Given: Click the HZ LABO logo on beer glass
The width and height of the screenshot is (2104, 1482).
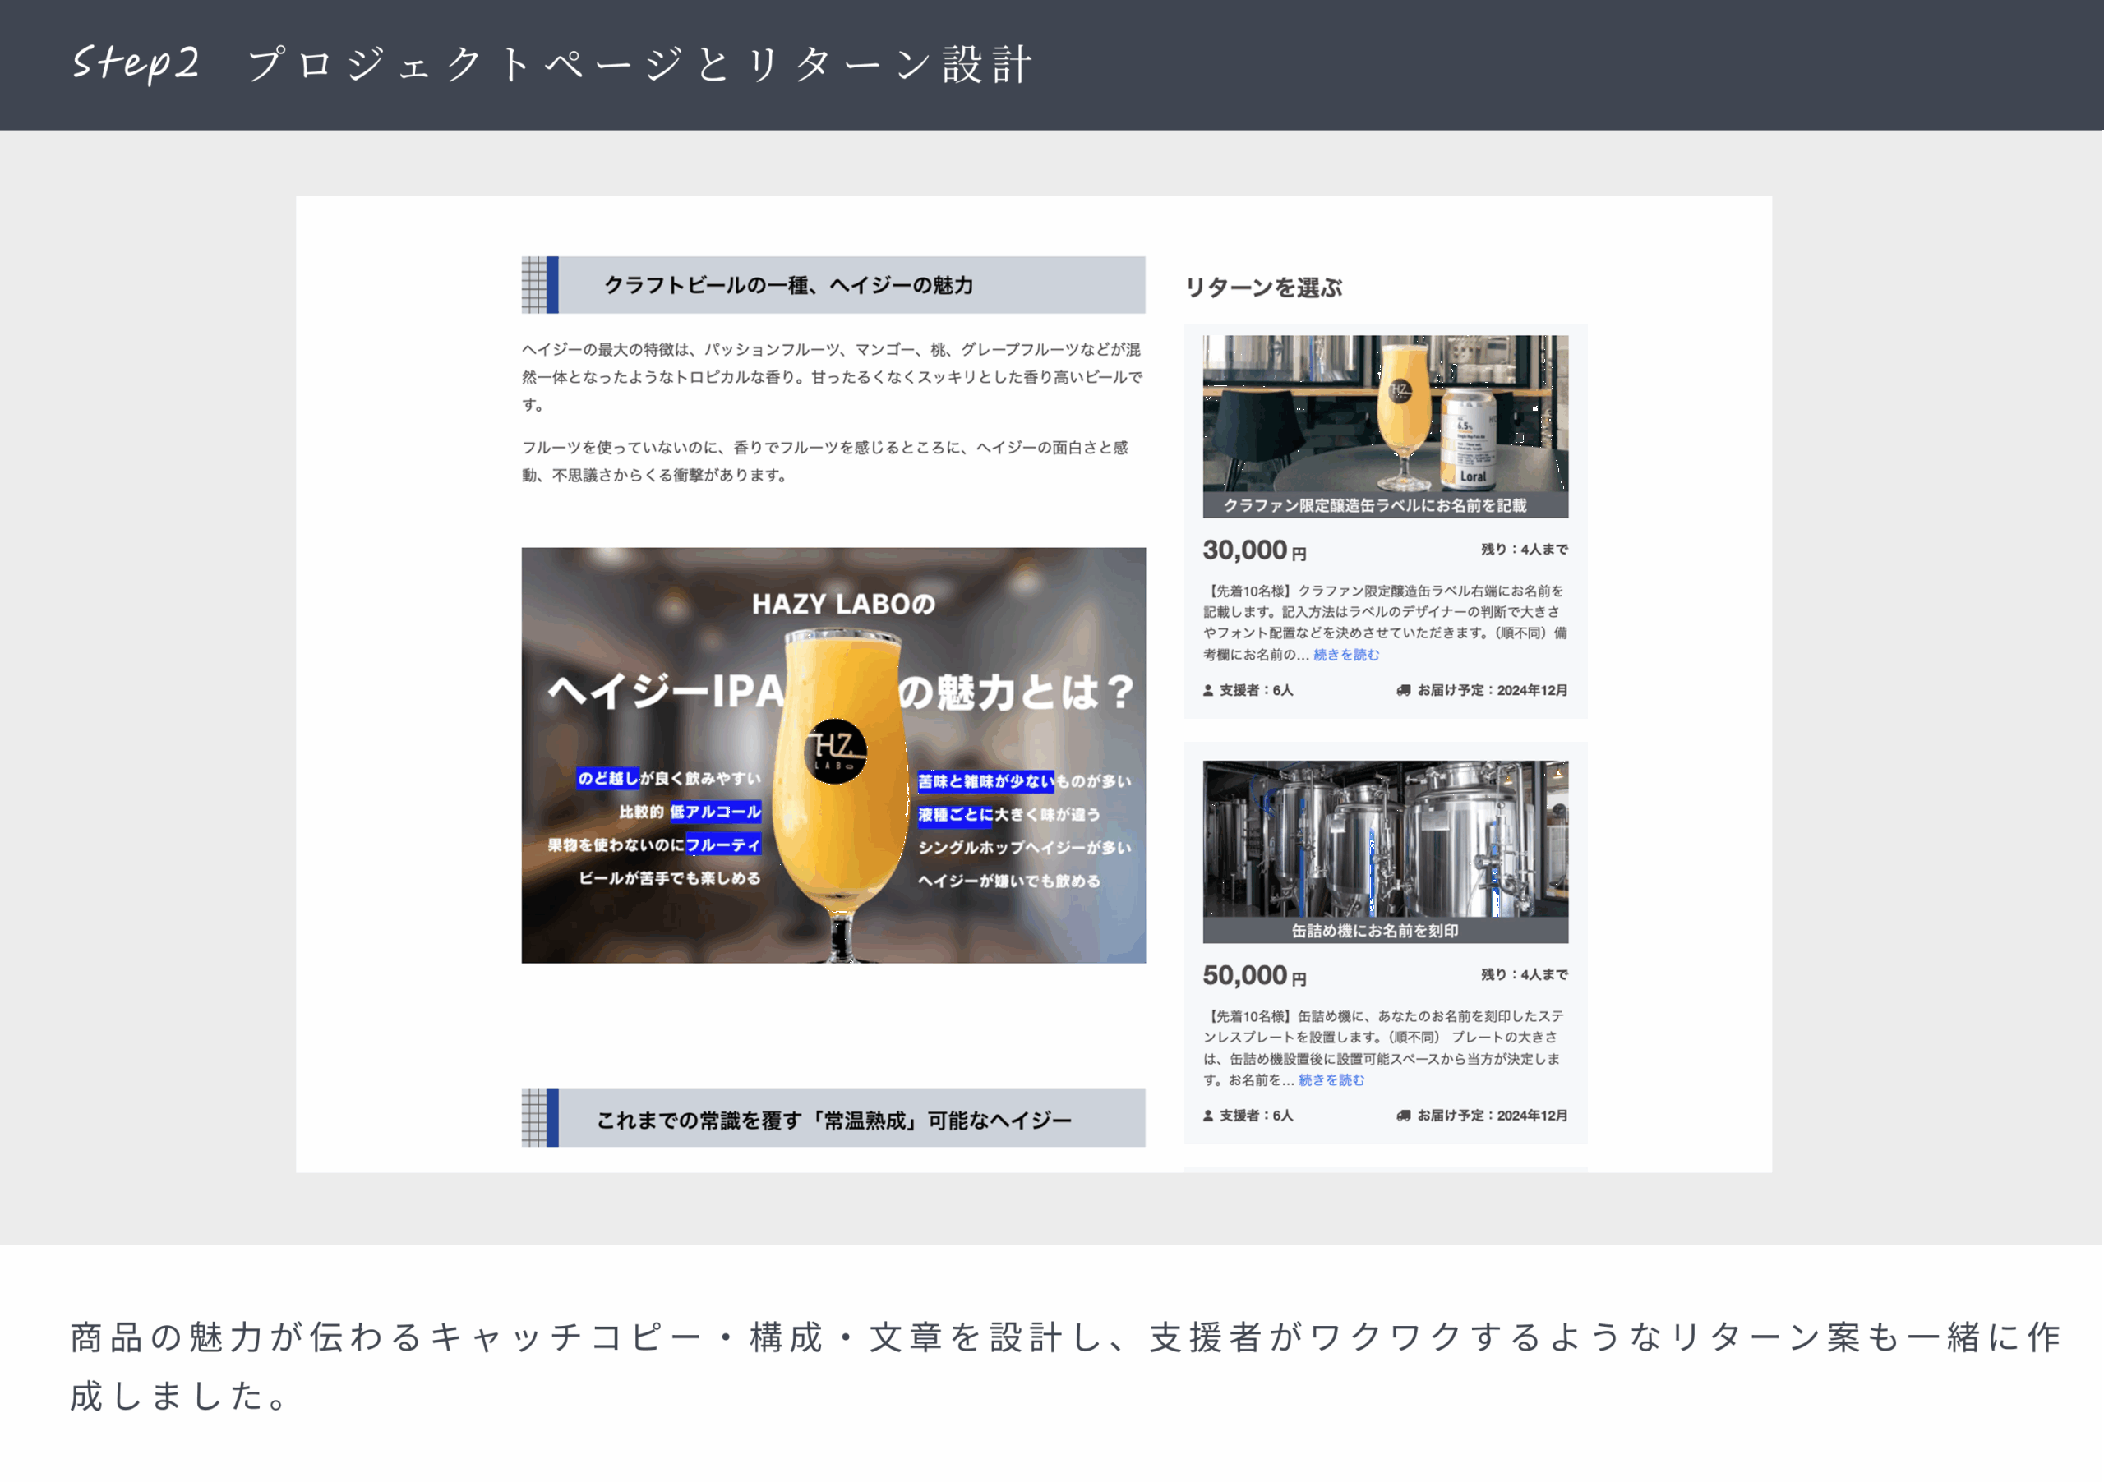Looking at the screenshot, I should click(x=835, y=750).
